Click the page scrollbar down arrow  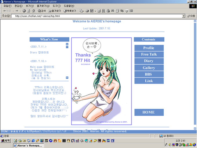(195, 129)
